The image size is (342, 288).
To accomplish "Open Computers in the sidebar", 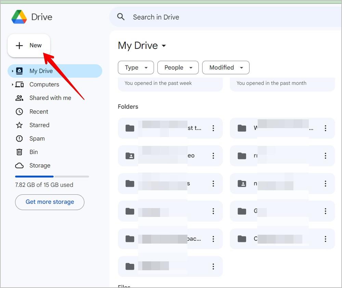I will [44, 84].
